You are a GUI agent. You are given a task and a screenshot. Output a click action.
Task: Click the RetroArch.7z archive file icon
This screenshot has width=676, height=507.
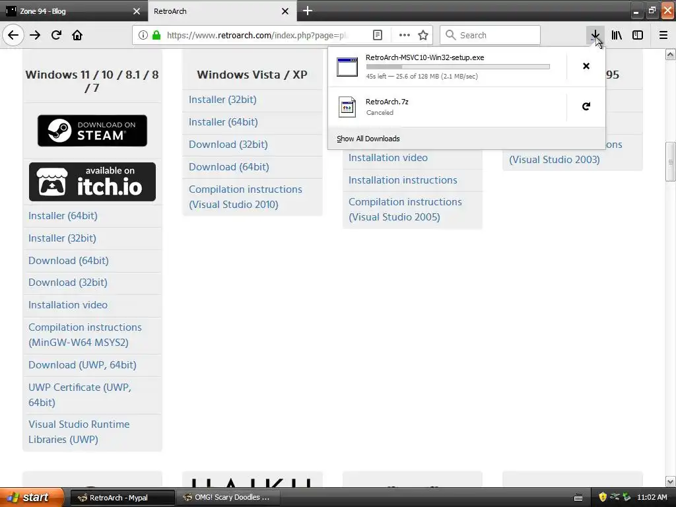coord(347,107)
